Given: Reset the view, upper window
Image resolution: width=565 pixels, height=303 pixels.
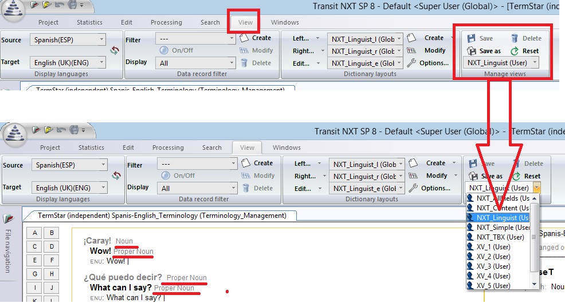Looking at the screenshot, I should (525, 51).
